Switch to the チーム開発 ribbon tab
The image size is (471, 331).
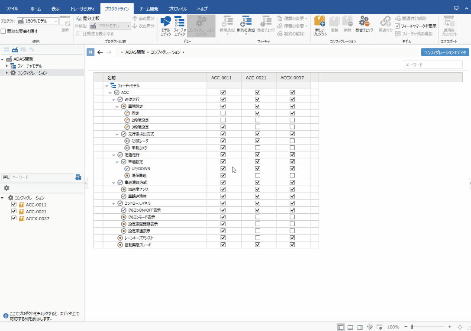tap(149, 9)
